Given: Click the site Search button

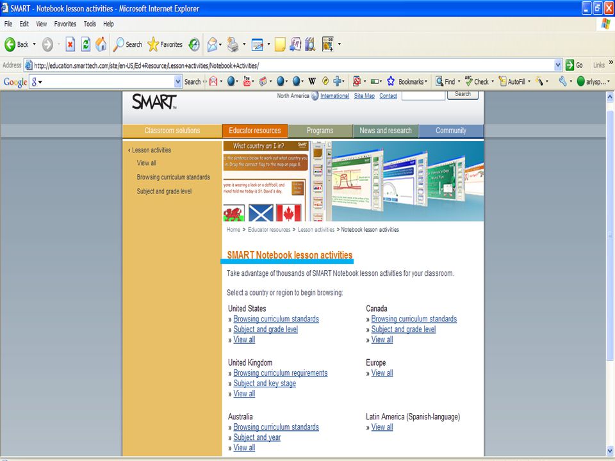Looking at the screenshot, I should [x=463, y=95].
